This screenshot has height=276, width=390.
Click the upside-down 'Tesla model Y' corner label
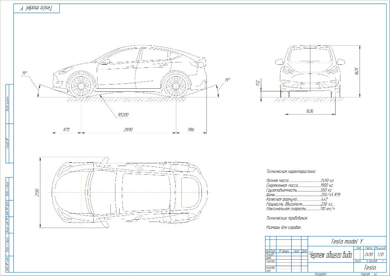click(36, 8)
